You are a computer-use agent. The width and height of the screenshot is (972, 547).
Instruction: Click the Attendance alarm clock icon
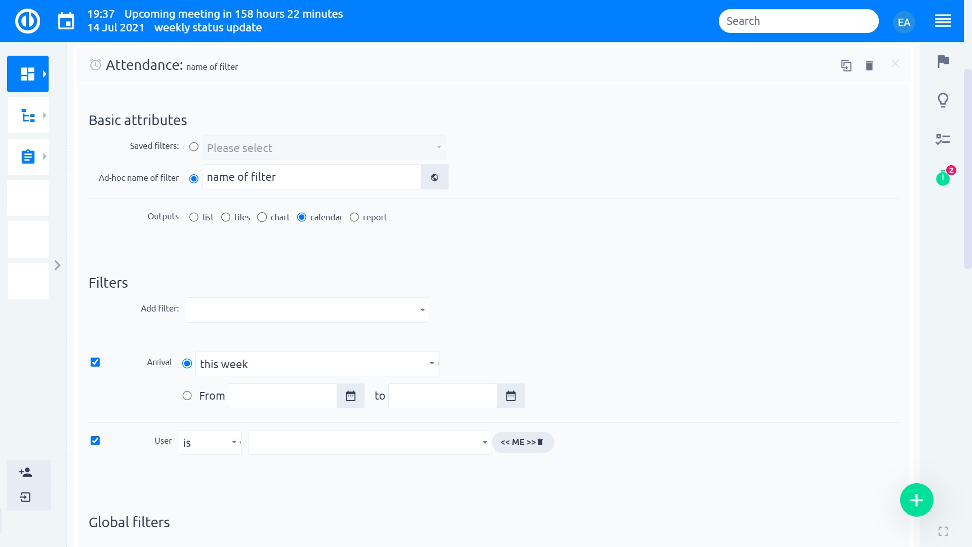[x=95, y=65]
